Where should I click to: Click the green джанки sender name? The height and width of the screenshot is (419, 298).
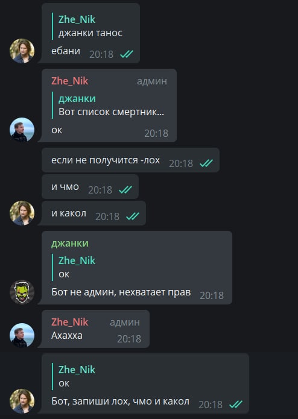point(70,243)
